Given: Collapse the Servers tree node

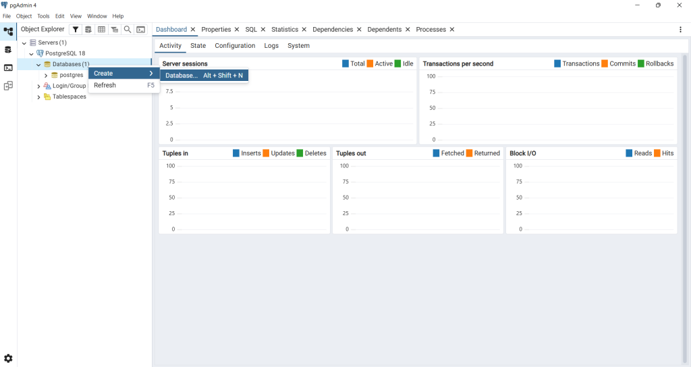Looking at the screenshot, I should [x=24, y=43].
